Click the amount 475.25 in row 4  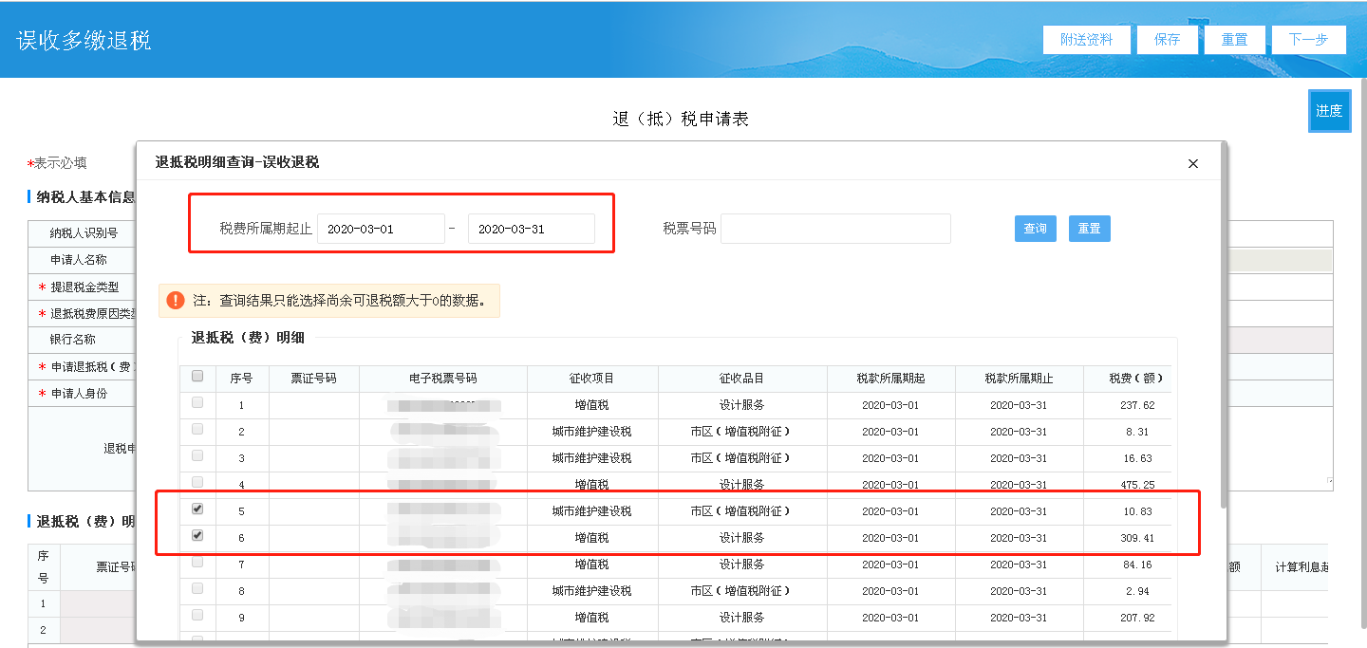click(x=1136, y=485)
